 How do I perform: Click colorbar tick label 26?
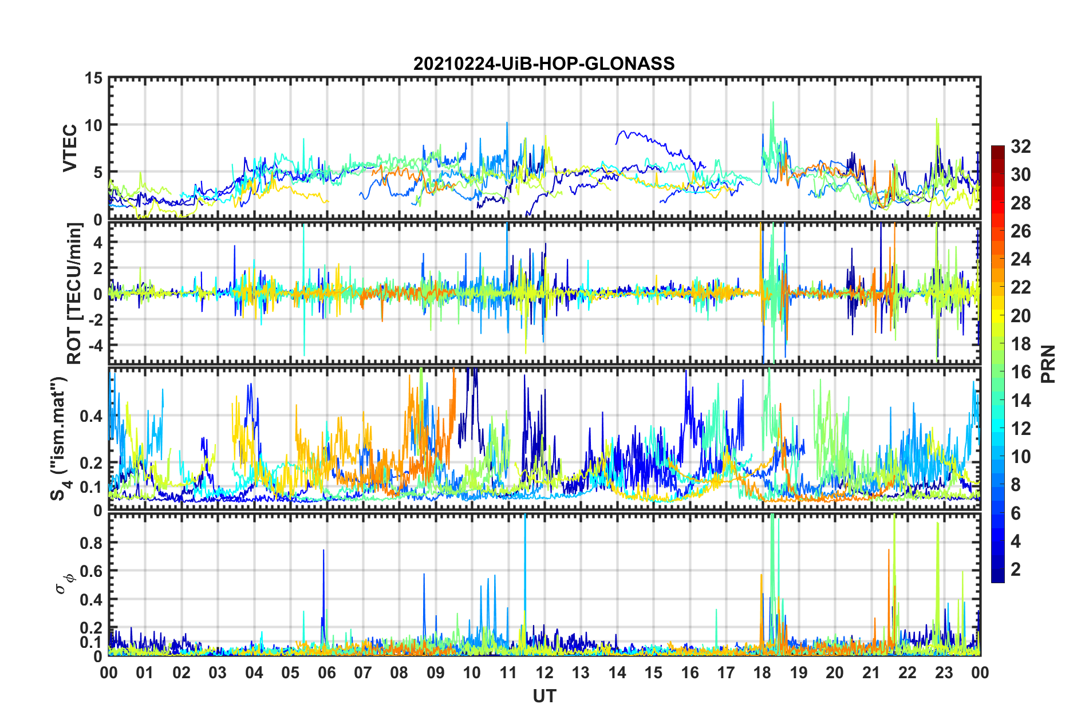1021,231
